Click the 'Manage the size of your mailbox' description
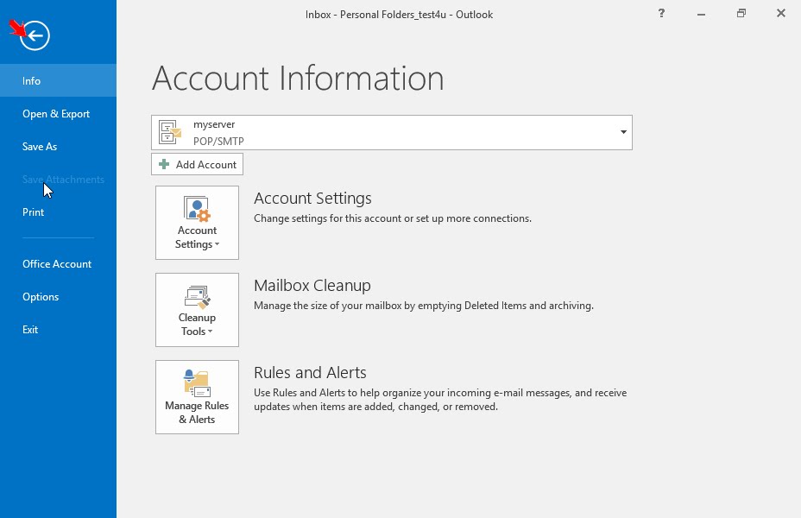 [424, 306]
